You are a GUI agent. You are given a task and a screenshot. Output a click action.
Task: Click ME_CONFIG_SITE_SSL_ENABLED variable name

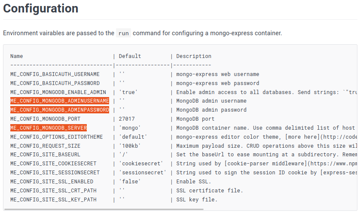[x=52, y=182]
